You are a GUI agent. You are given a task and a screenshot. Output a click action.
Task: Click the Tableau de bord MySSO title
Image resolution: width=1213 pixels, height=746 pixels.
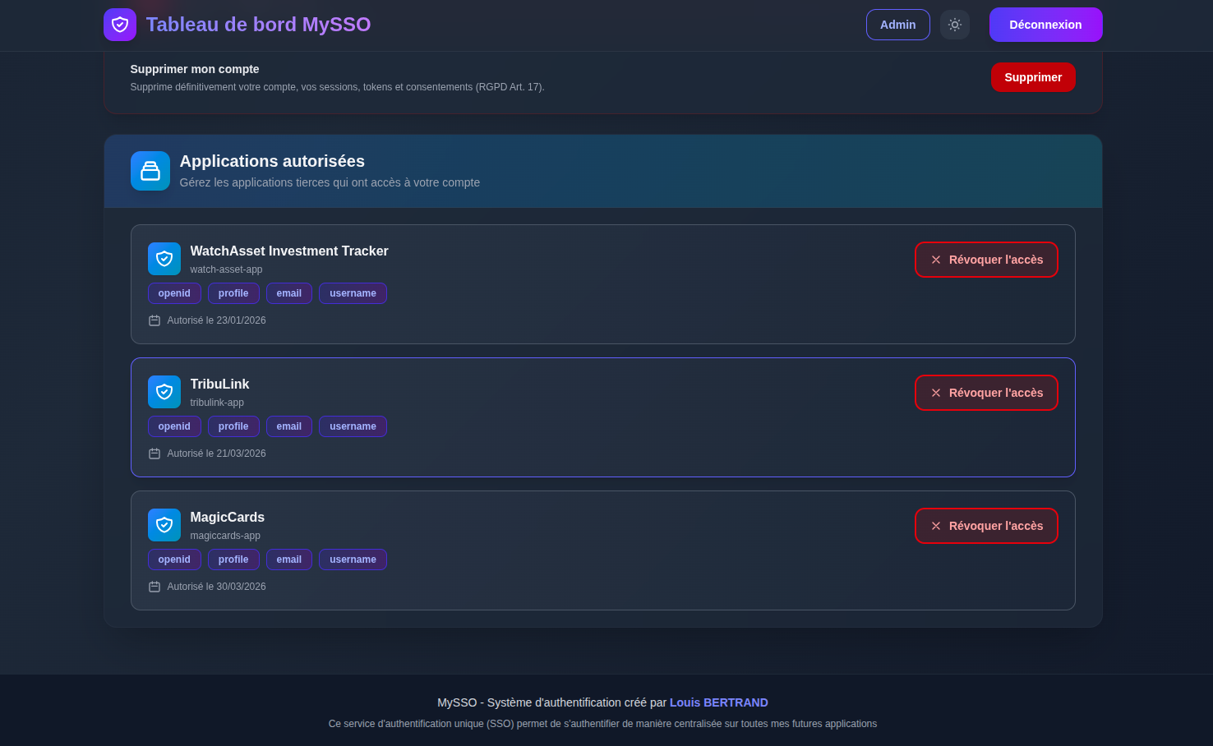[259, 25]
